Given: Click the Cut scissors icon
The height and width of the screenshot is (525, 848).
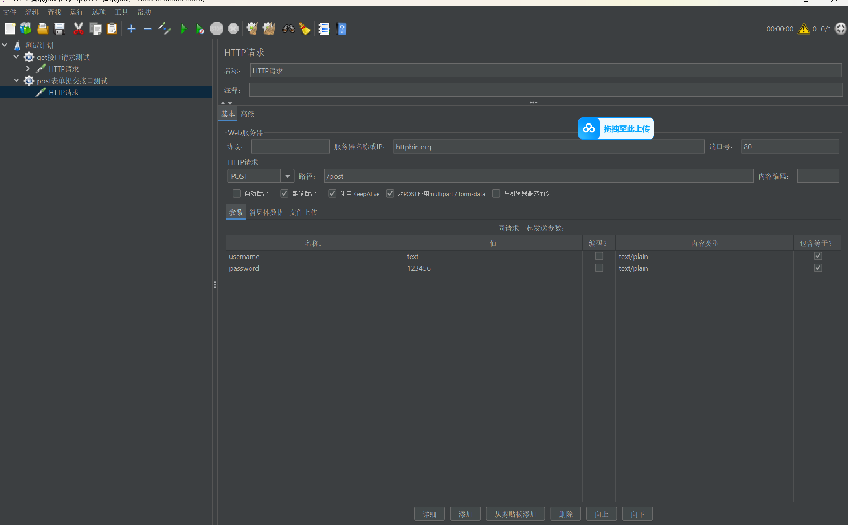Looking at the screenshot, I should pyautogui.click(x=79, y=29).
